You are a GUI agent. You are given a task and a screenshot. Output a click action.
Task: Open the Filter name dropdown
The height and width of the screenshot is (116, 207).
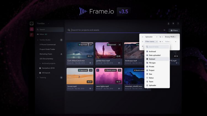pyautogui.click(x=151, y=42)
